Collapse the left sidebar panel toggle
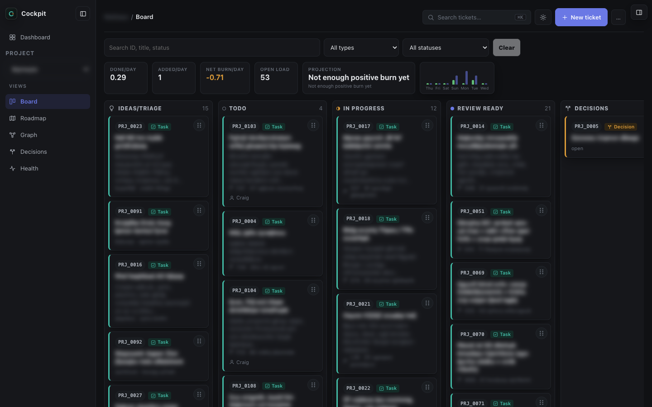This screenshot has width=652, height=407. point(83,14)
